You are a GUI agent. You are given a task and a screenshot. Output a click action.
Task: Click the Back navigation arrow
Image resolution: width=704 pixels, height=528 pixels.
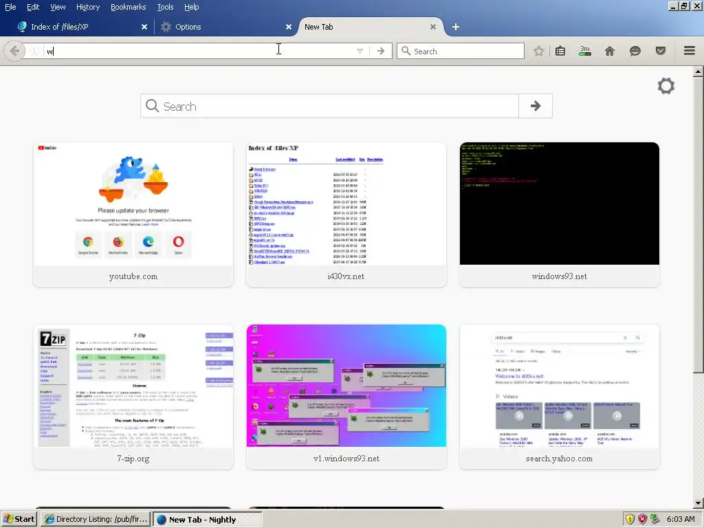point(14,51)
